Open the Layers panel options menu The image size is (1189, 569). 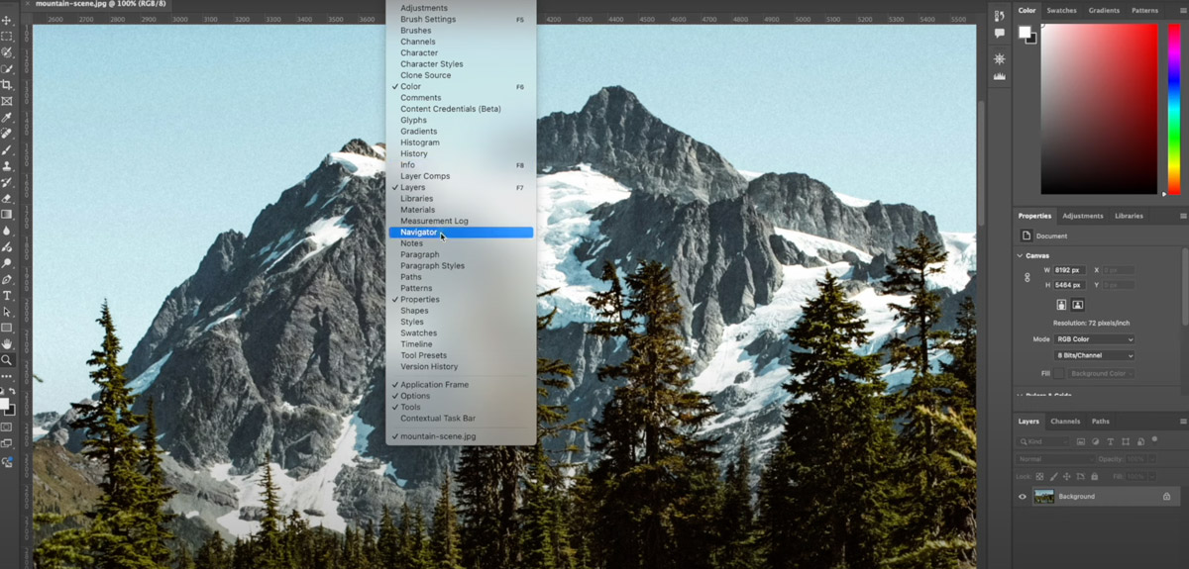1183,422
